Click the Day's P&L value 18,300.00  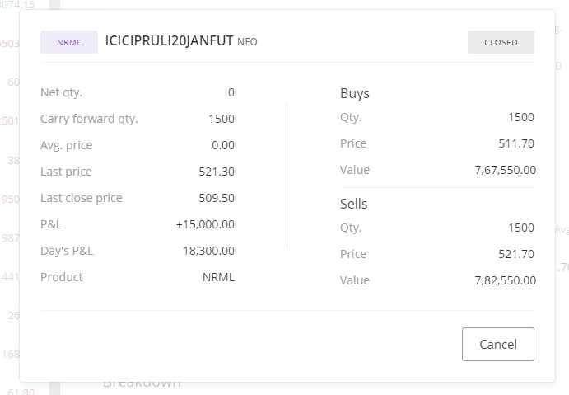208,251
